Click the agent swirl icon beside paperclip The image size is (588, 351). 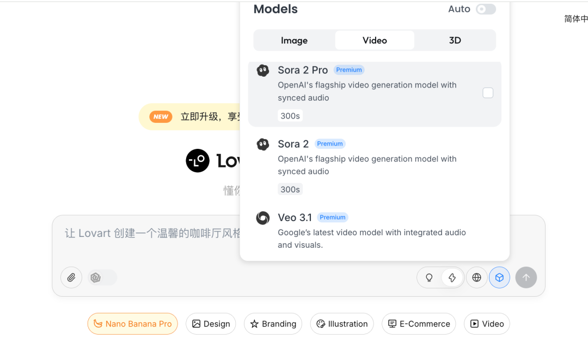[x=96, y=277]
